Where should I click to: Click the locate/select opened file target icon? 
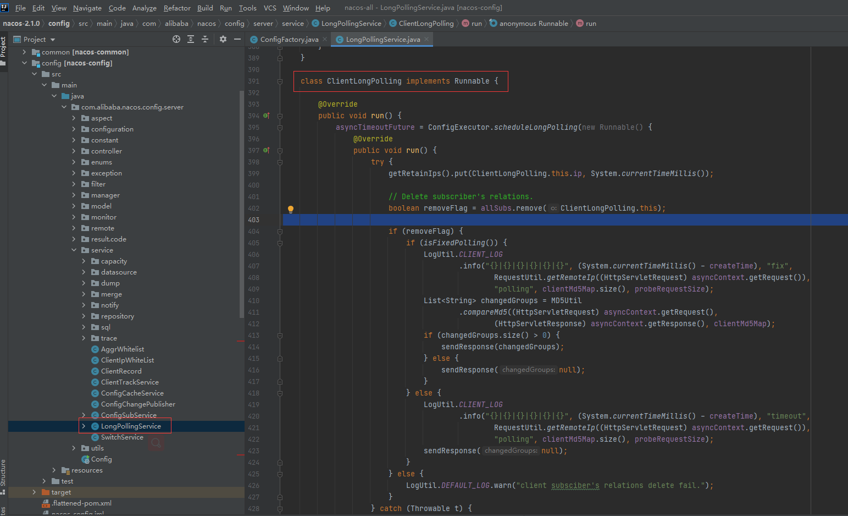click(x=176, y=39)
